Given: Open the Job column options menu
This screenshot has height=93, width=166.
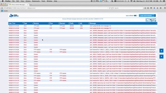Looking at the screenshot, I should 88,23.
